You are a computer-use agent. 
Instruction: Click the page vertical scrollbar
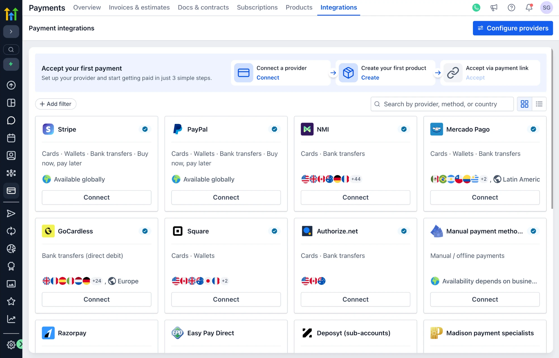tap(552, 129)
